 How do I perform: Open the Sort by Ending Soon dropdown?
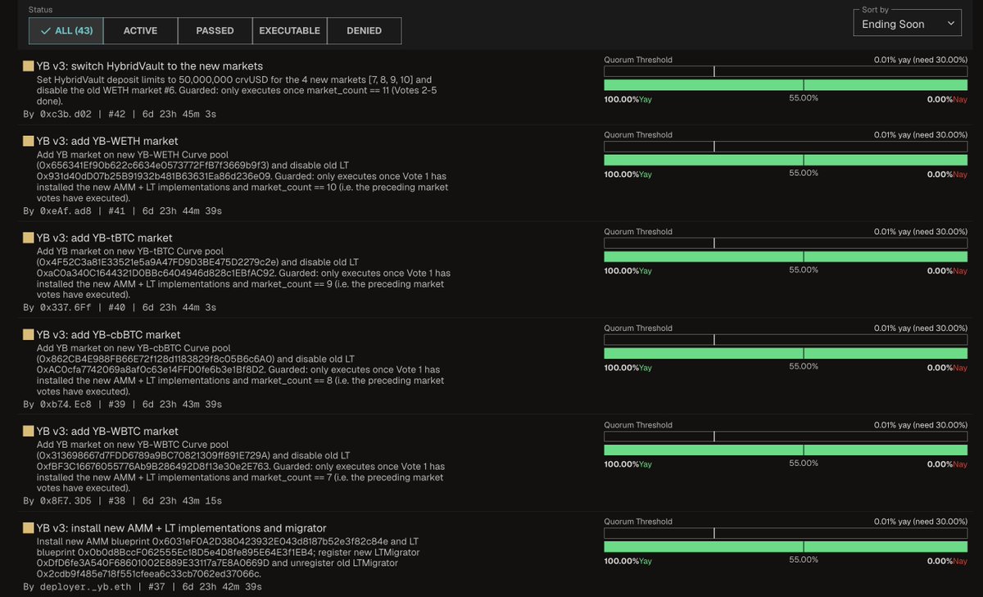click(x=909, y=25)
